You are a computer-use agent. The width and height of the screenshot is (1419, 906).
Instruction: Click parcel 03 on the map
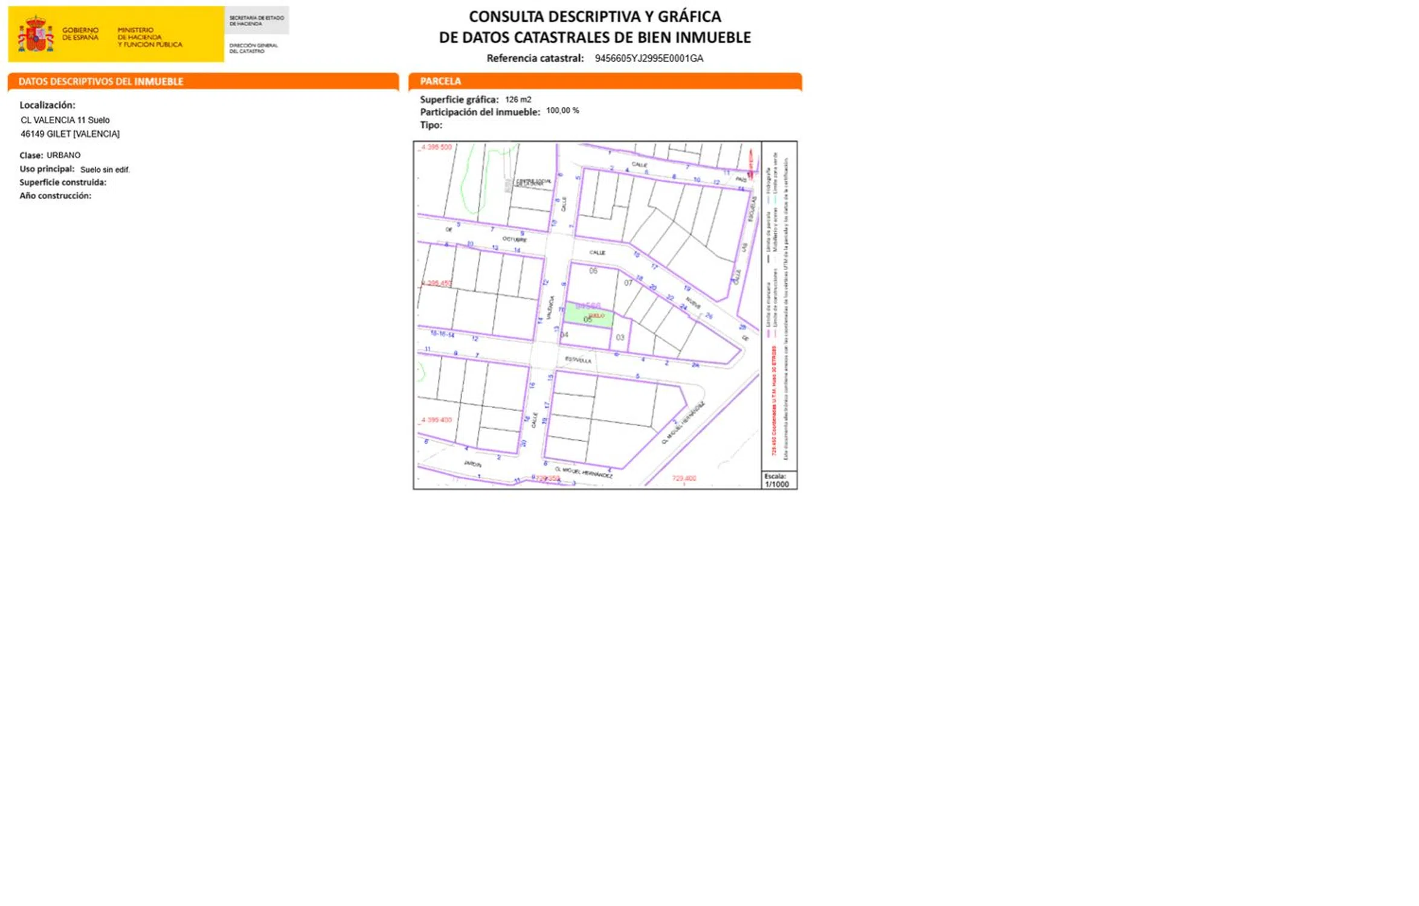620,338
